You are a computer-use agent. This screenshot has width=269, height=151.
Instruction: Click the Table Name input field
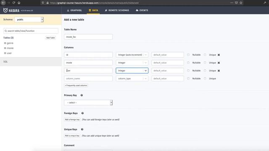tap(88, 37)
